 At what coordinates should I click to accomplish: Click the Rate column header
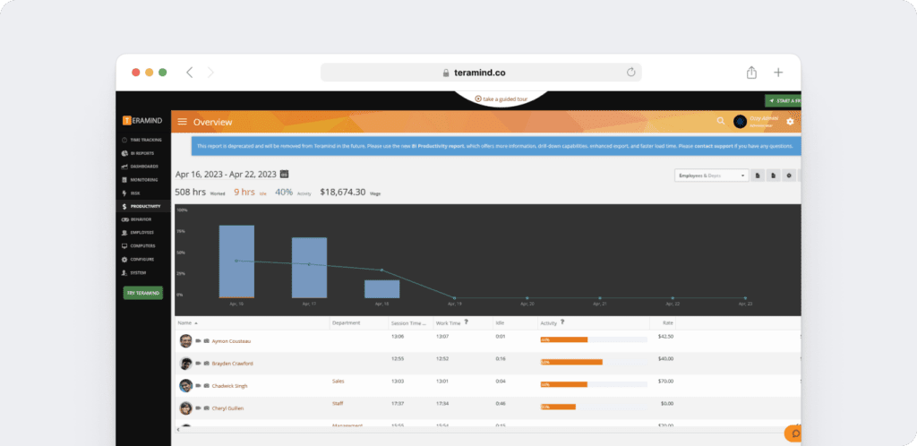[x=668, y=322]
